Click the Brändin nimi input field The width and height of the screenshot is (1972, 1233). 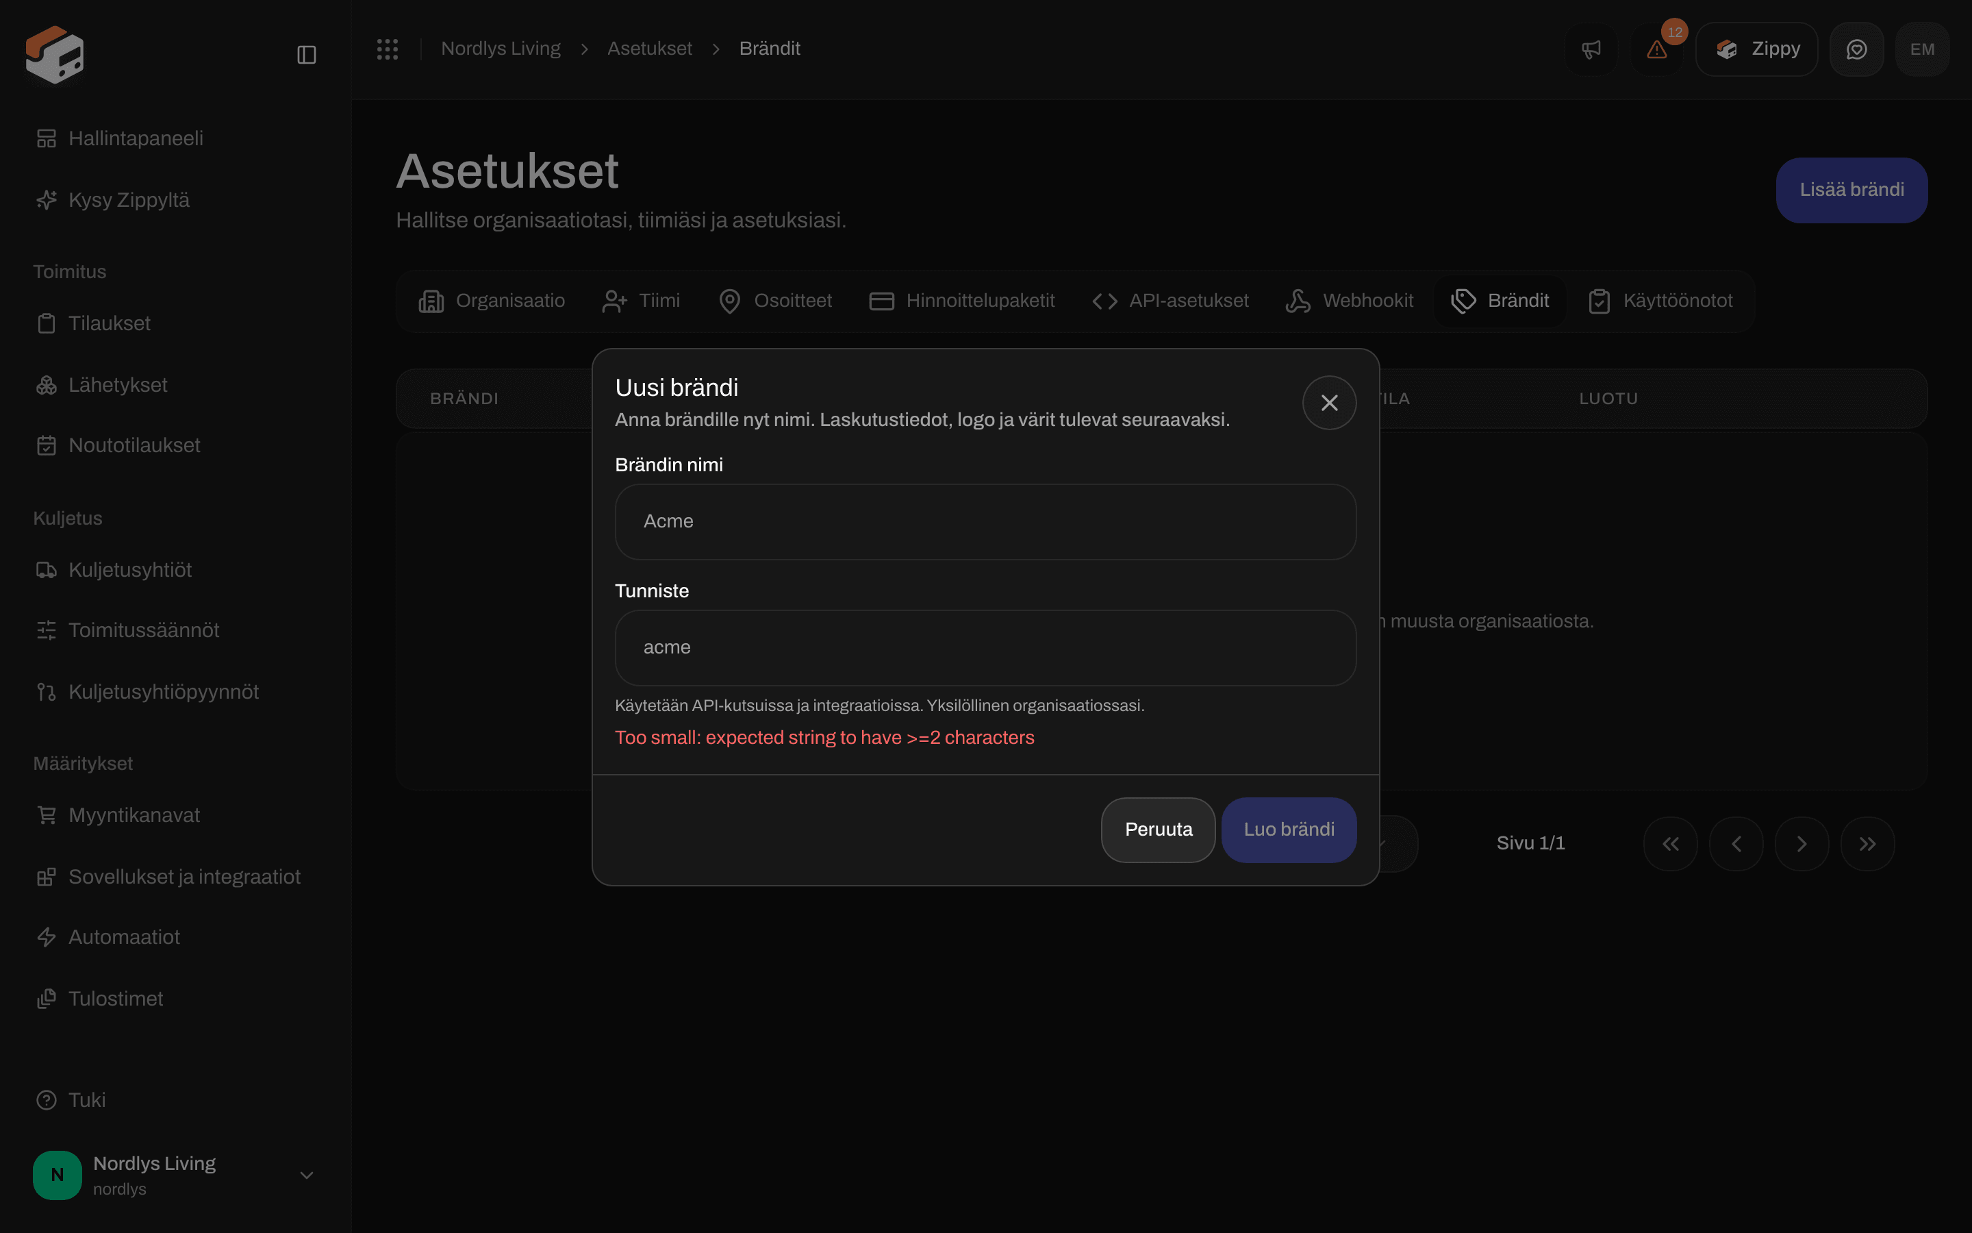click(985, 522)
